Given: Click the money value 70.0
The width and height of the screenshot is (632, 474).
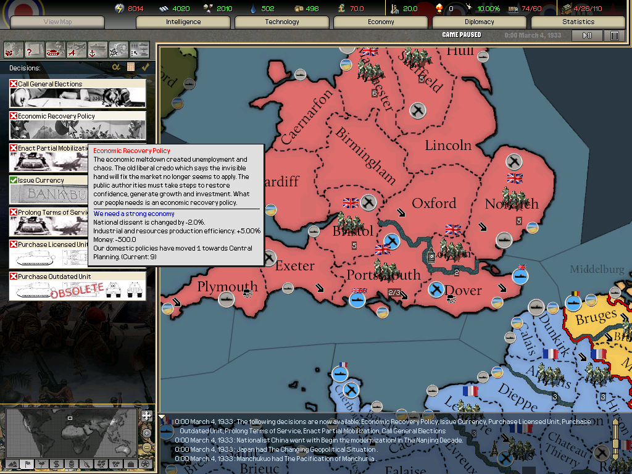Looking at the screenshot, I should click(356, 9).
